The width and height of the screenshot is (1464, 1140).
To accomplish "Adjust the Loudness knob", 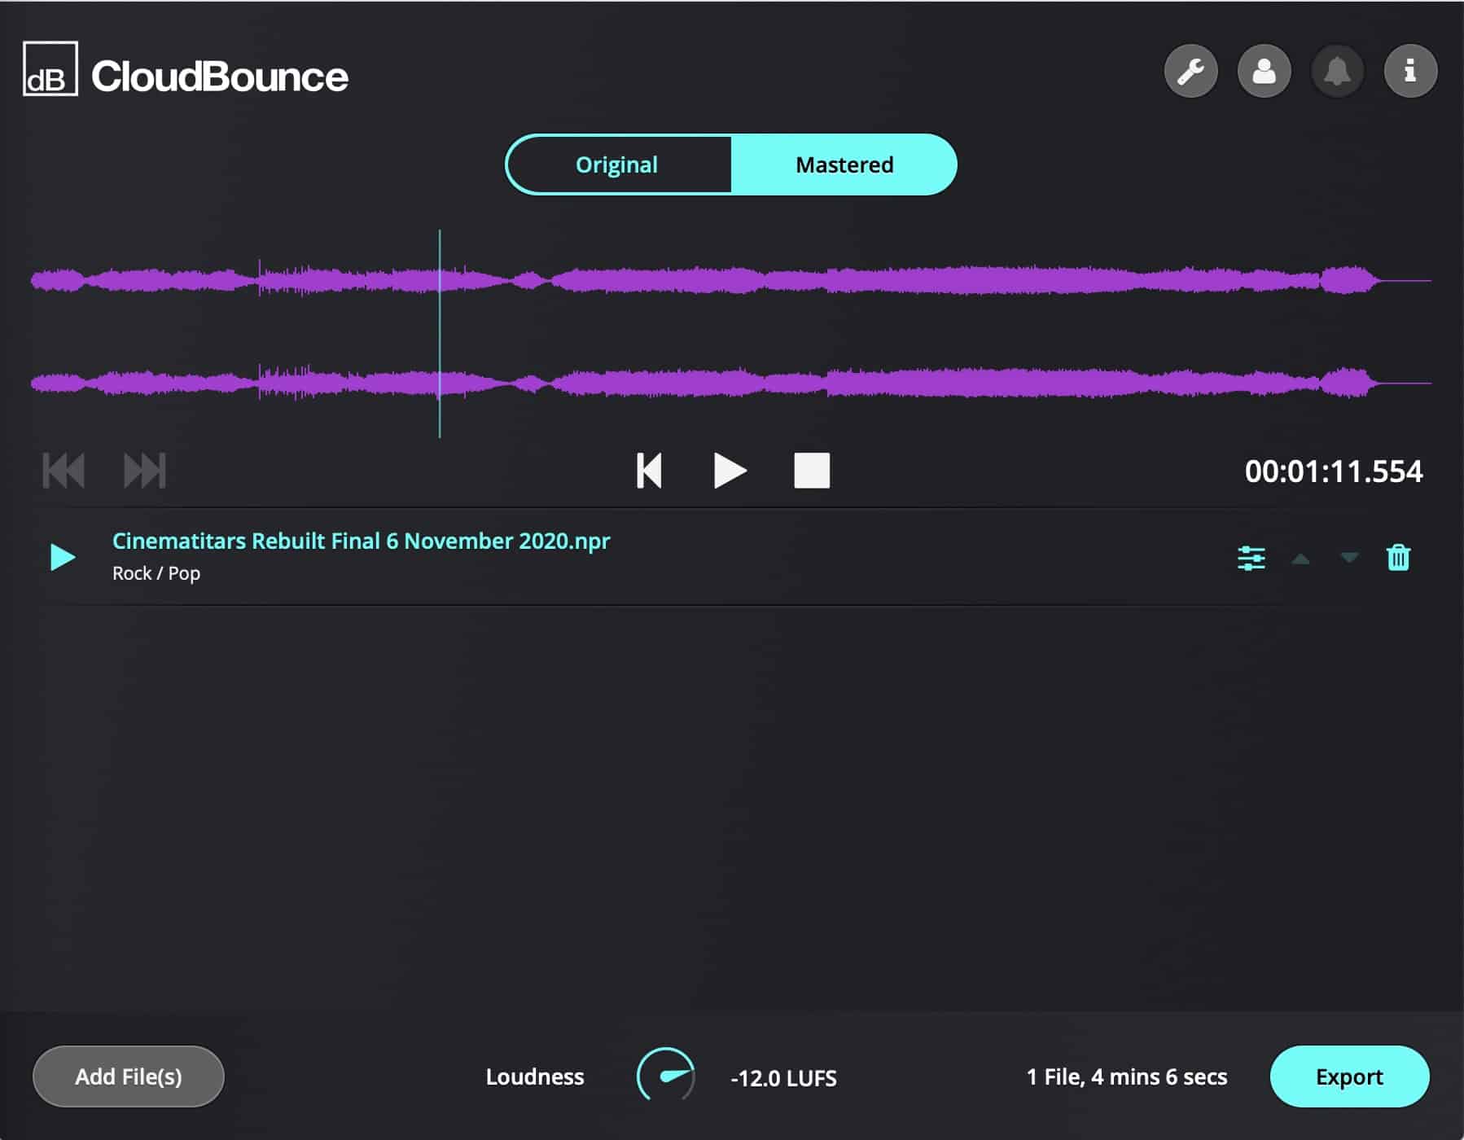I will coord(666,1076).
